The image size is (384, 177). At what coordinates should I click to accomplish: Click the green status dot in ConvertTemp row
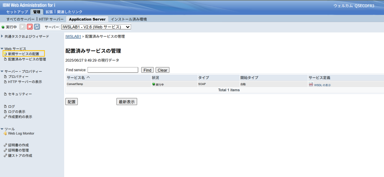pos(154,84)
